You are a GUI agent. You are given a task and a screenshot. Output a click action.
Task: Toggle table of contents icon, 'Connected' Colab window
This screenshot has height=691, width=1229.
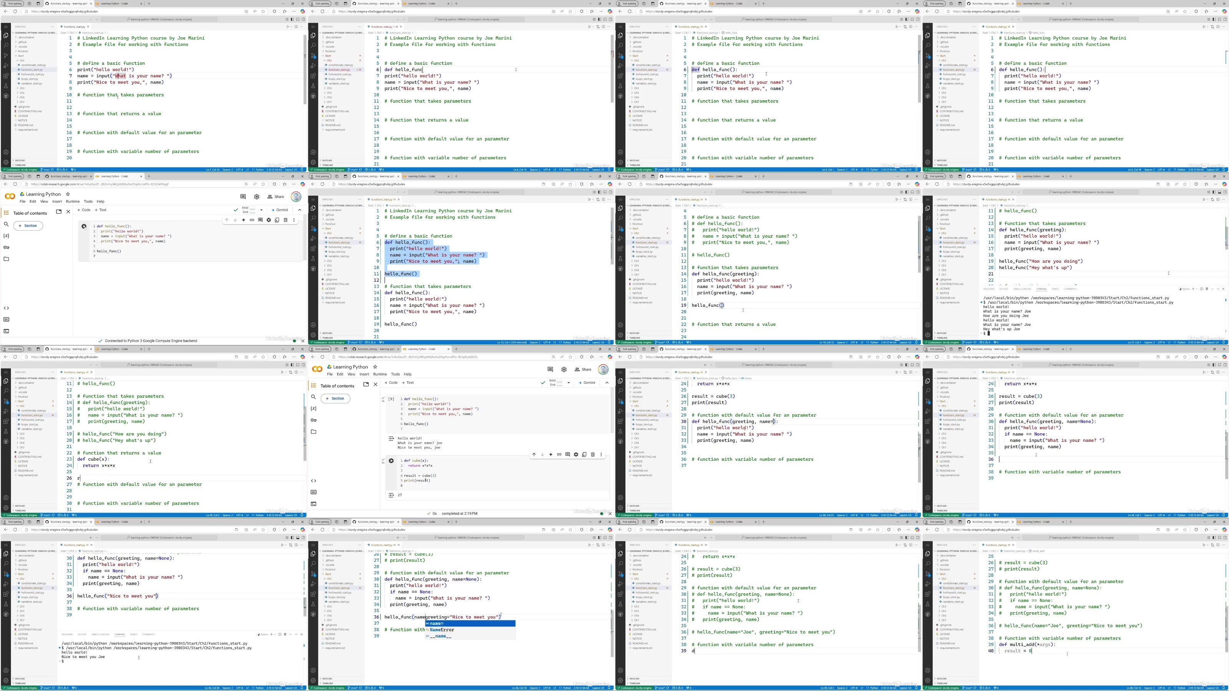tap(6, 213)
